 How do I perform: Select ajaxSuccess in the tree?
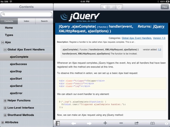(27, 64)
